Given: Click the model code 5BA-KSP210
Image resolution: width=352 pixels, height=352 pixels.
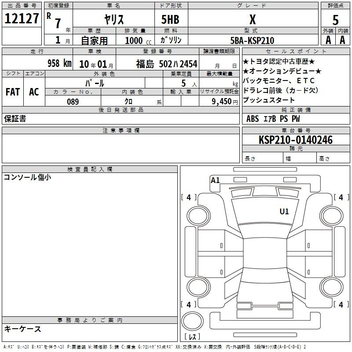Looking at the screenshot, I should [252, 40].
